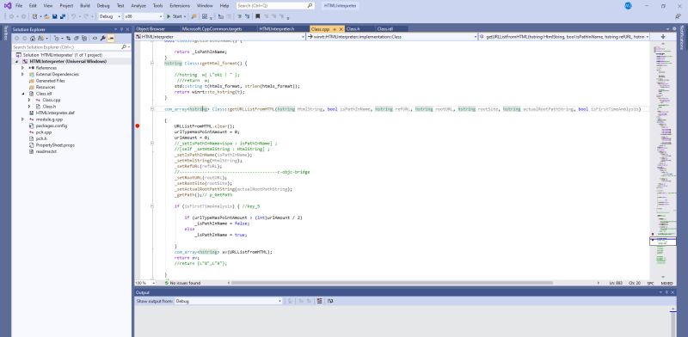Click the Home icon in Solution Explorer

tap(33, 38)
